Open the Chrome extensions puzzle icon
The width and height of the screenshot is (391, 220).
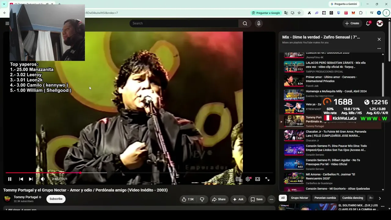(x=361, y=13)
